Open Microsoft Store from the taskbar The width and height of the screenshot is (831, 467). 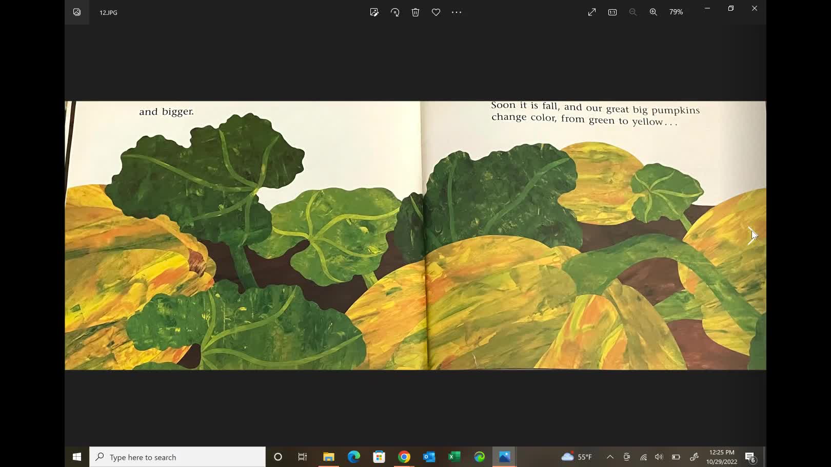pos(379,457)
